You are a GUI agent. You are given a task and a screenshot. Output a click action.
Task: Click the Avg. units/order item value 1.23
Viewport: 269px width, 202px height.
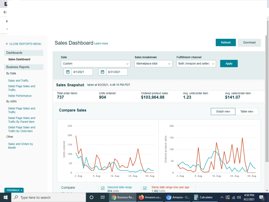point(187,97)
